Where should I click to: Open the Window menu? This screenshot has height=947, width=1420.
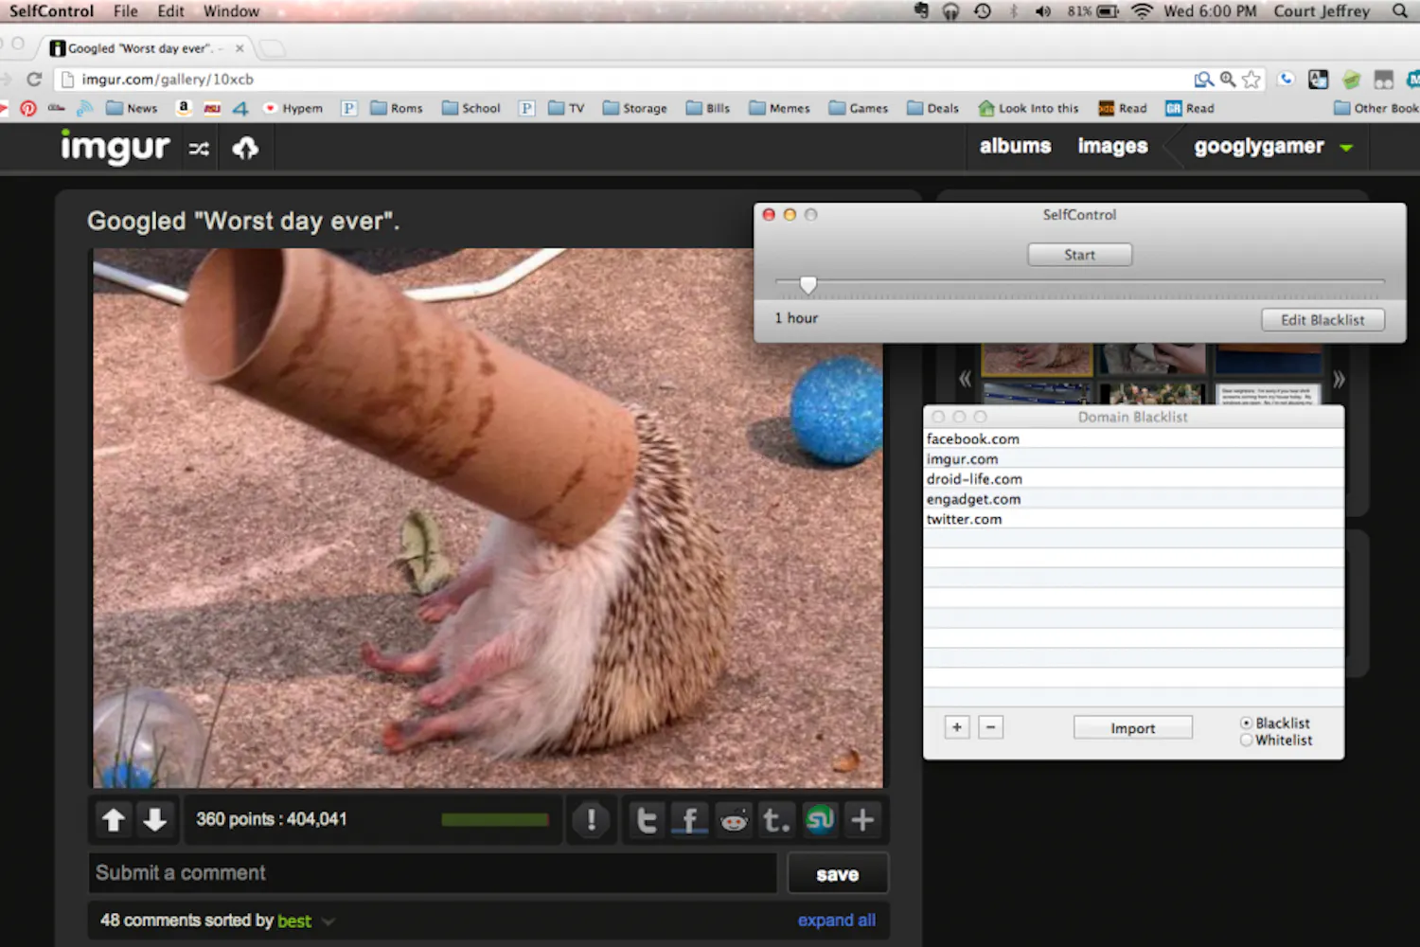[231, 11]
